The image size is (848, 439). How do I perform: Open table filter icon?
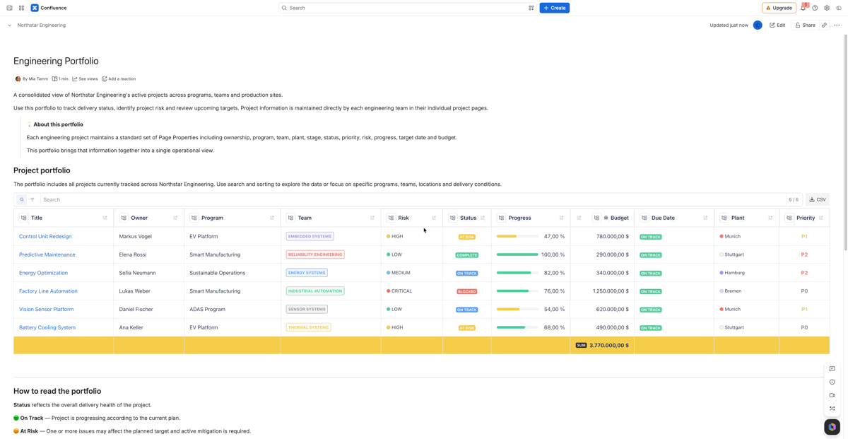click(33, 199)
